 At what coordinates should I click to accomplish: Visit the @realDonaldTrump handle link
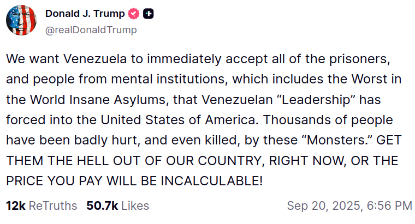91,30
